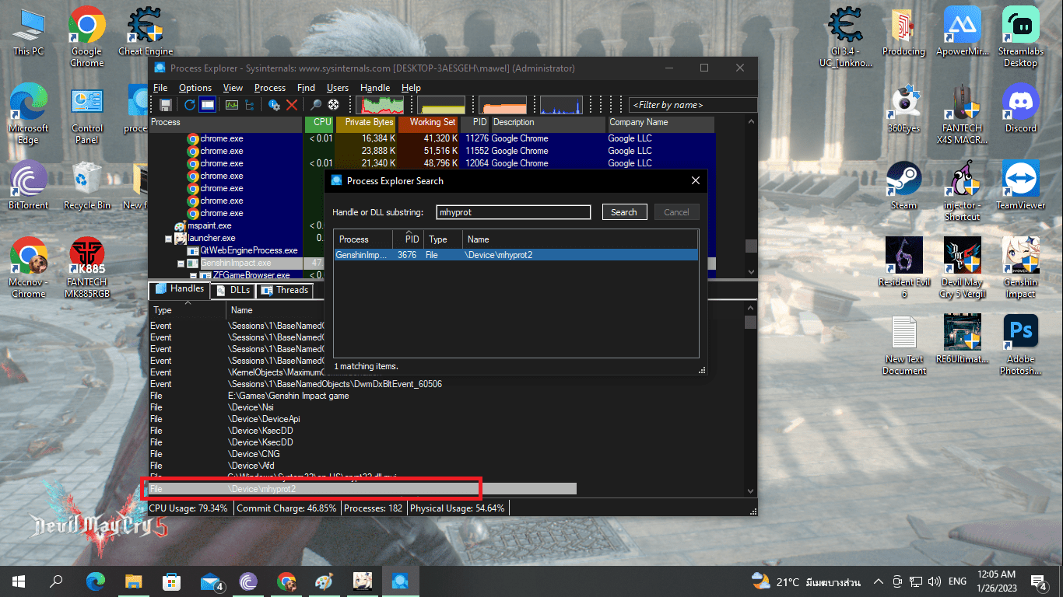Open Steam desktop shortcut
Screen dimensions: 1063x597
(x=903, y=185)
